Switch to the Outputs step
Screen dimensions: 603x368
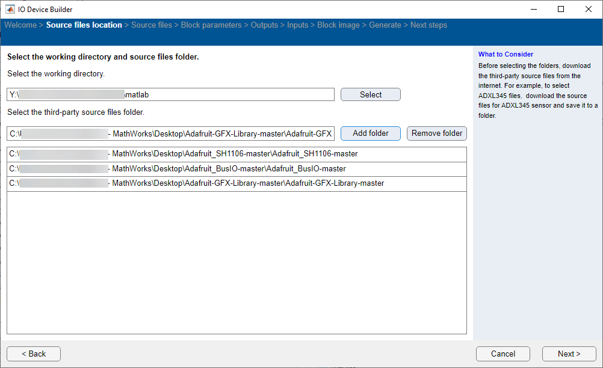264,25
